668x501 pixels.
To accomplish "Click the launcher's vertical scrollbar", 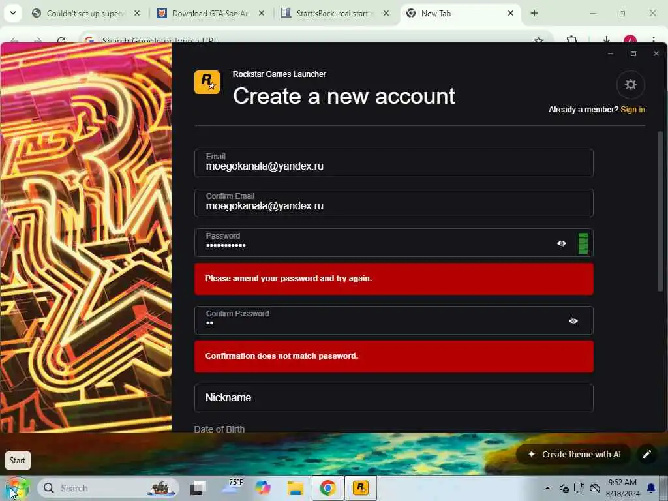I will tap(660, 211).
